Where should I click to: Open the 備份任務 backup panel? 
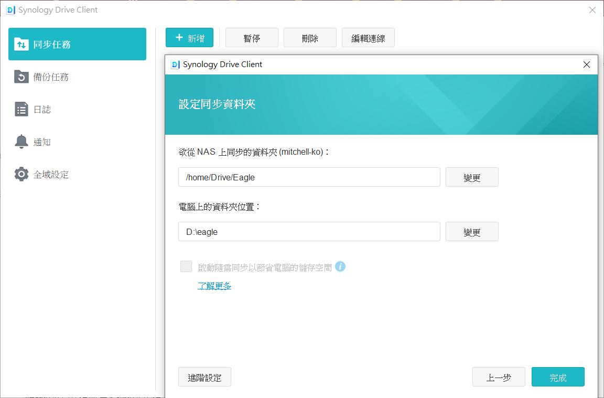pyautogui.click(x=21, y=77)
